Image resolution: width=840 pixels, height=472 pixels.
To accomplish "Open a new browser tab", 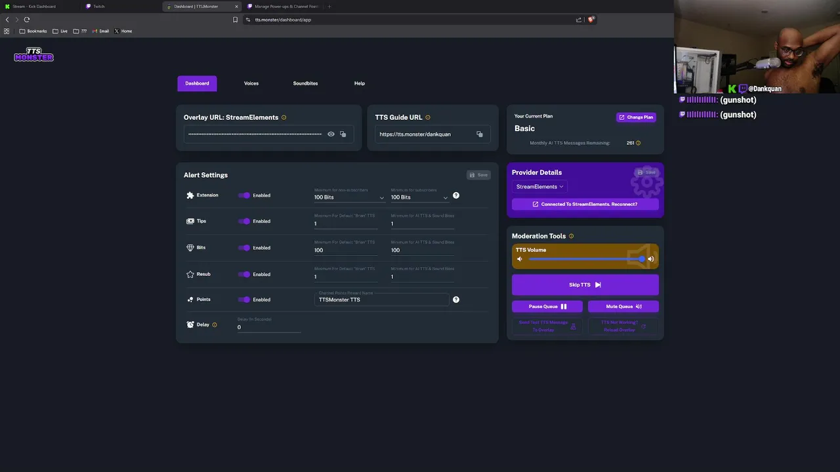I will pyautogui.click(x=329, y=7).
